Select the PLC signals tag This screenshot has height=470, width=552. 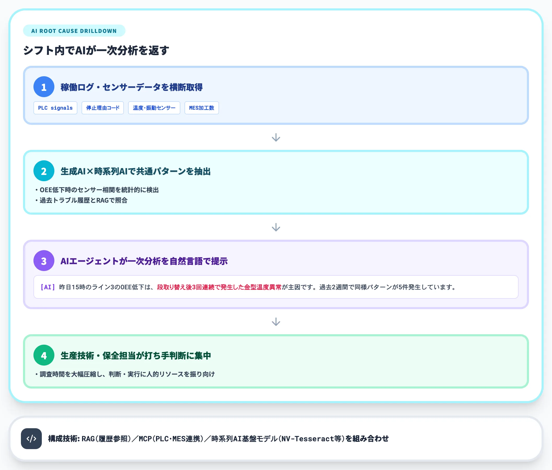pyautogui.click(x=55, y=108)
